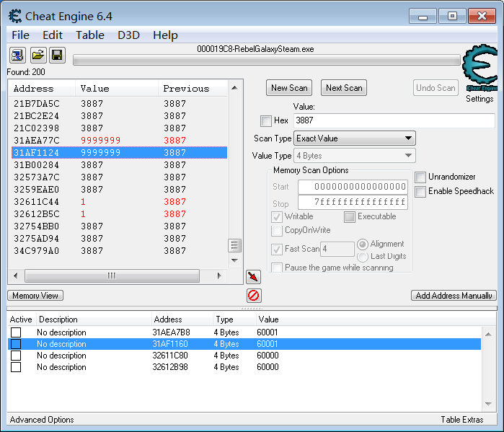The image size is (504, 432).
Task: Click the open folder toolbar icon
Action: click(38, 56)
